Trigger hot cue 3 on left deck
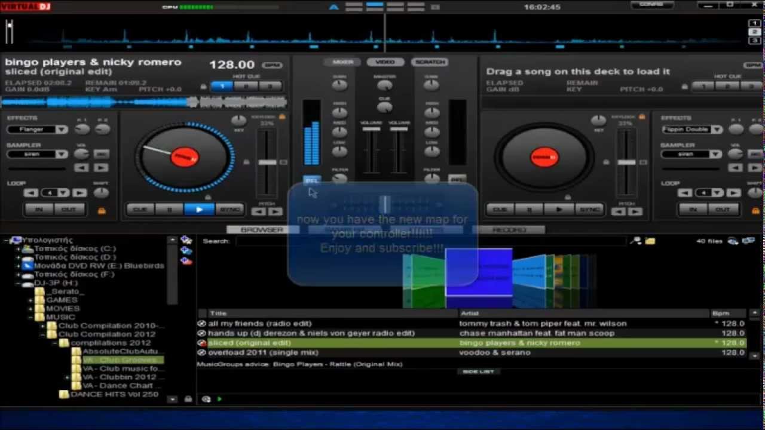This screenshot has width=765, height=430. click(270, 87)
